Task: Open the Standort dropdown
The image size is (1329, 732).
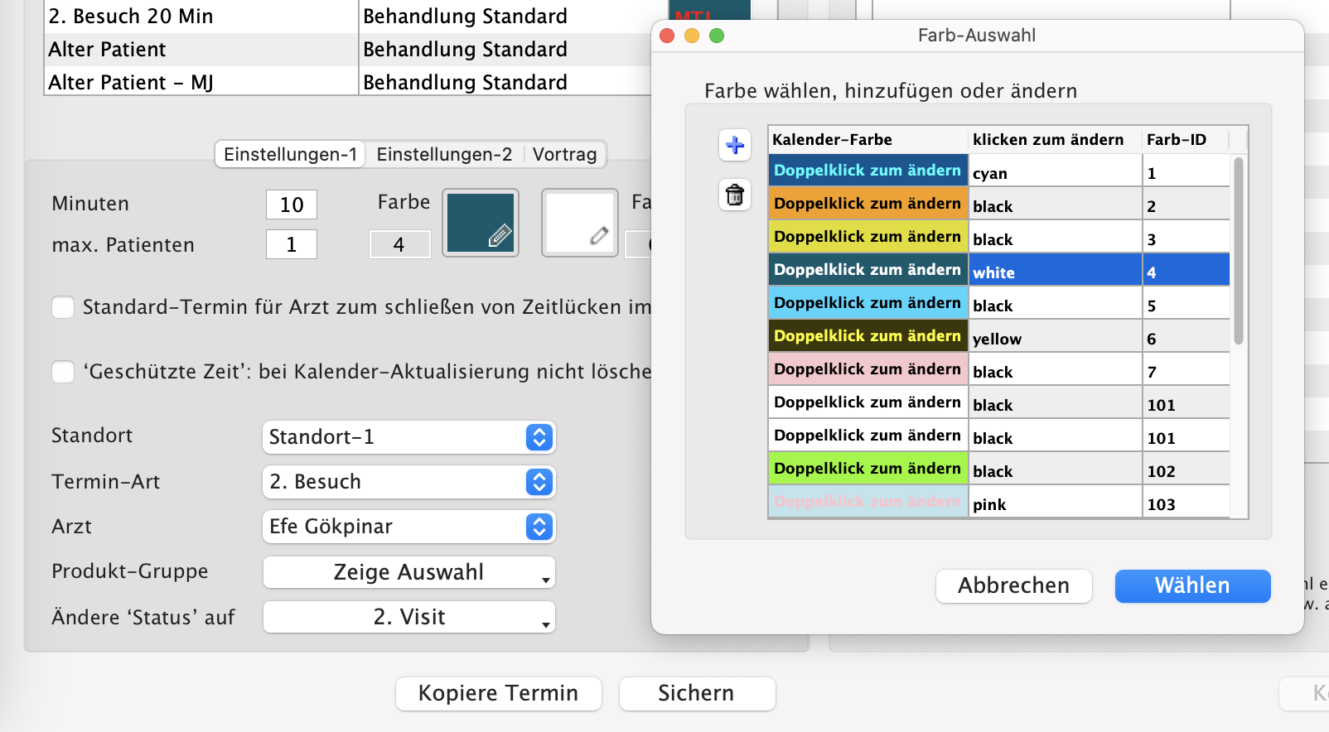Action: coord(408,437)
